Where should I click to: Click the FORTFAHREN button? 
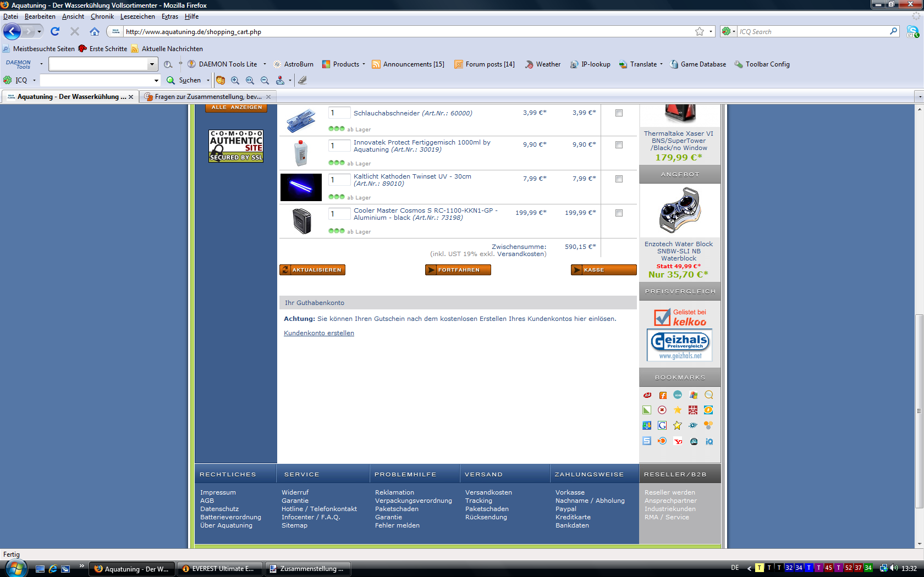[x=458, y=270]
